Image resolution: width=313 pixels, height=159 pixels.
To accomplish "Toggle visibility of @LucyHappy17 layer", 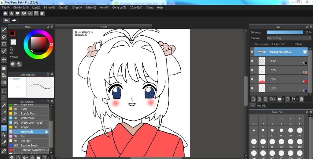I will 252,51.
